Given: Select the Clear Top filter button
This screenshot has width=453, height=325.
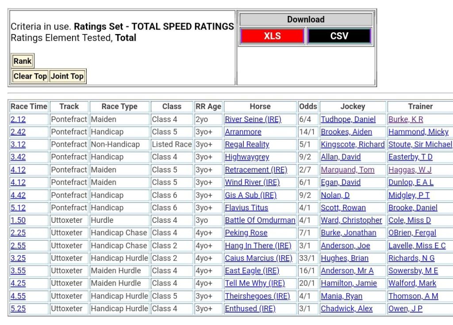Looking at the screenshot, I should click(x=30, y=76).
